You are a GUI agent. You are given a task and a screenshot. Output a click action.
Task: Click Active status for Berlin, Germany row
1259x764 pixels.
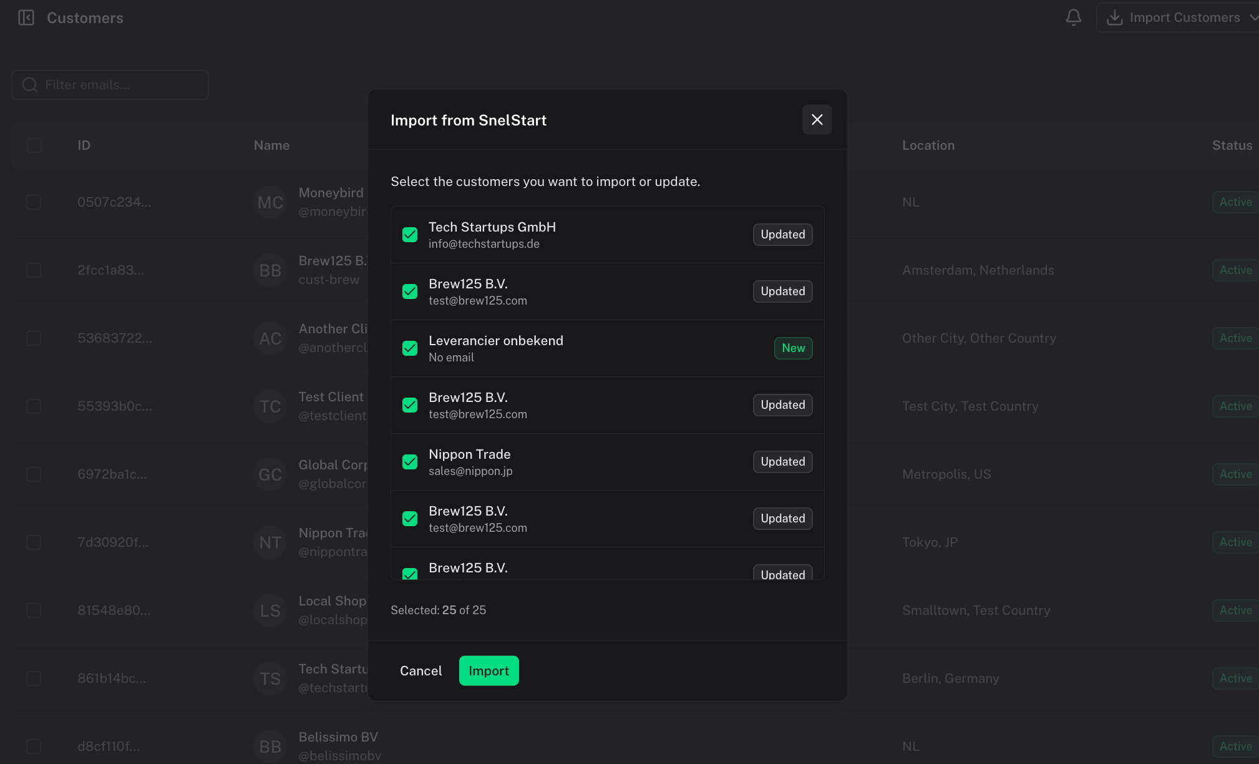pos(1235,678)
